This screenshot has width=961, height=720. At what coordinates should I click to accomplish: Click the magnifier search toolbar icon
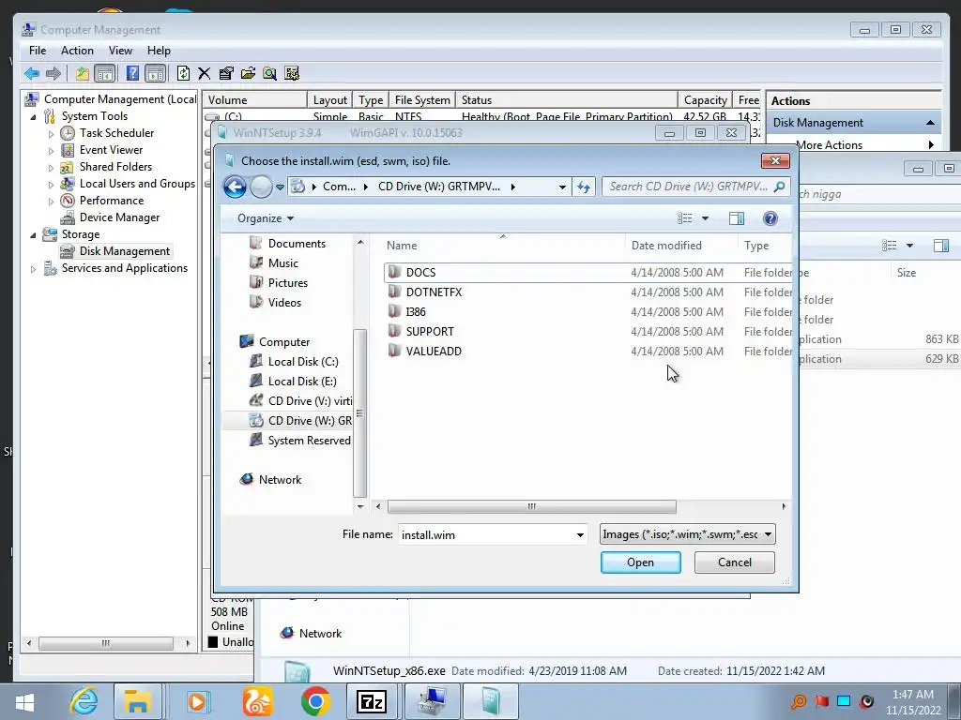(x=269, y=73)
